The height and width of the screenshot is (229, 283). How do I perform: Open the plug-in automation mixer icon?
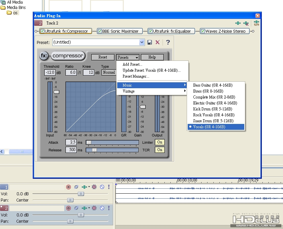coord(256,23)
